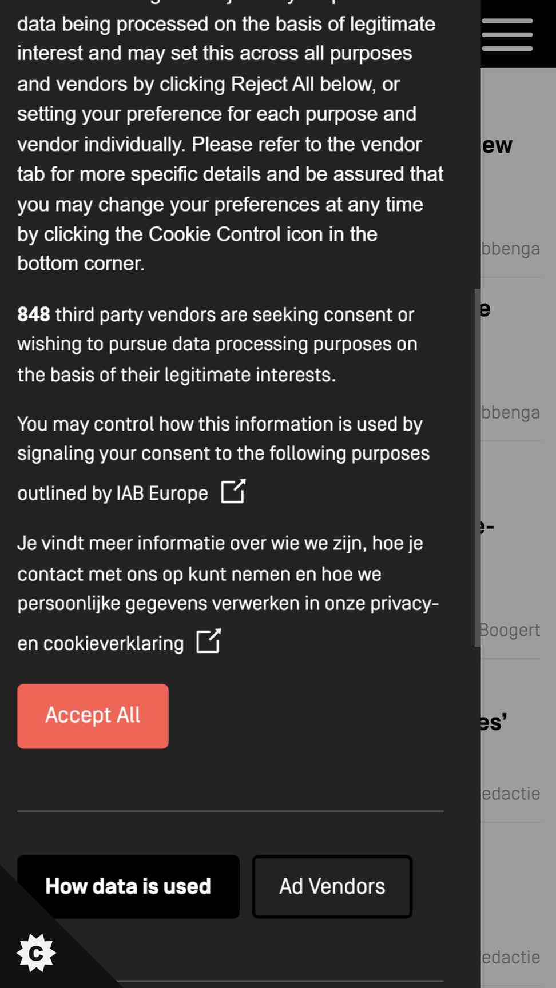
Task: Switch to the How data is used tab
Action: coord(128,886)
